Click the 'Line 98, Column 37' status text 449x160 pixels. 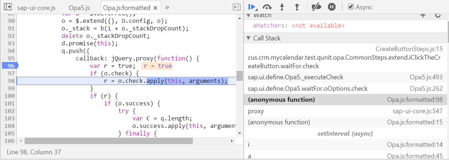coord(34,152)
